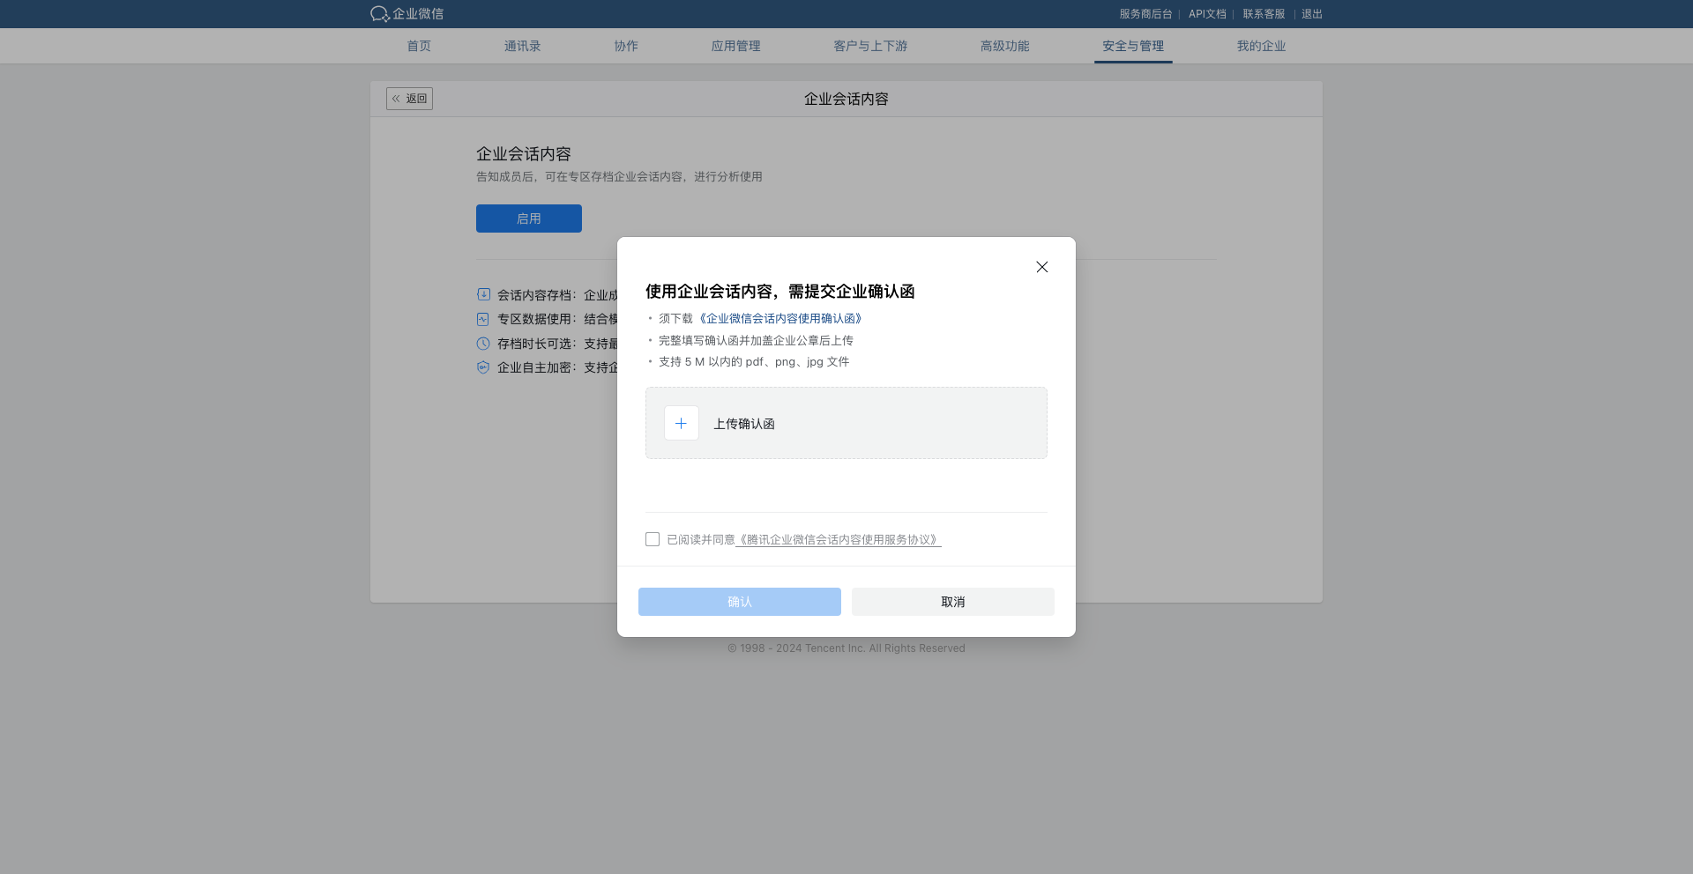View 《腾讯企业微信会话内容使用服务协议》 link
This screenshot has height=874, width=1693.
(838, 538)
